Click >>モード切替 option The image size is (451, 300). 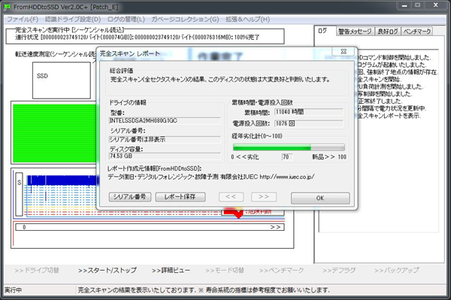(x=225, y=271)
